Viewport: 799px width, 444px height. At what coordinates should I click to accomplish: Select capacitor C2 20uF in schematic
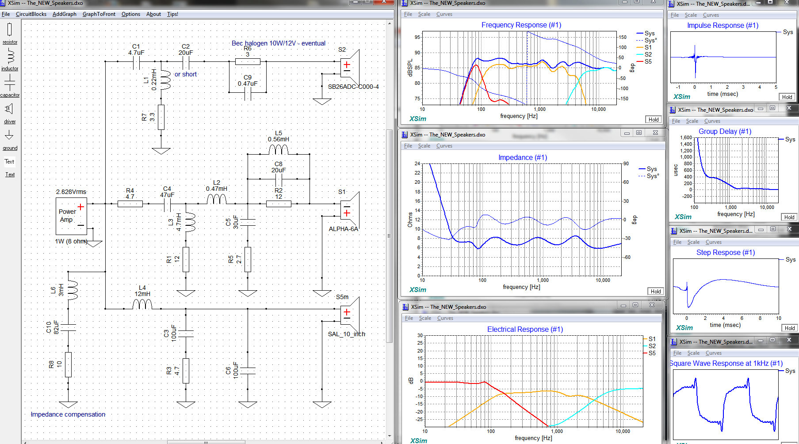(186, 62)
